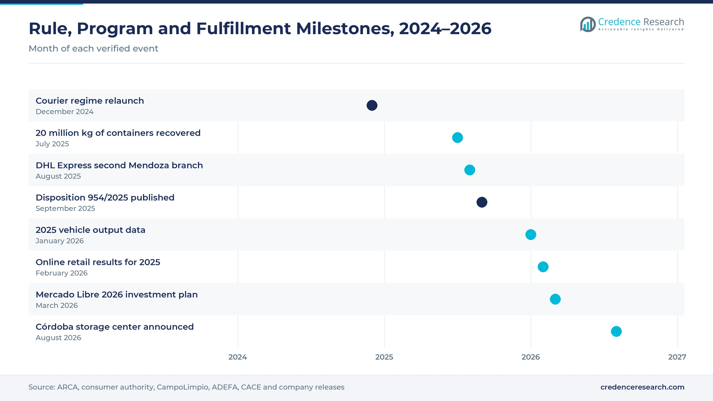Click the January 2026 vehicle output dot
Image resolution: width=713 pixels, height=401 pixels.
coord(531,235)
